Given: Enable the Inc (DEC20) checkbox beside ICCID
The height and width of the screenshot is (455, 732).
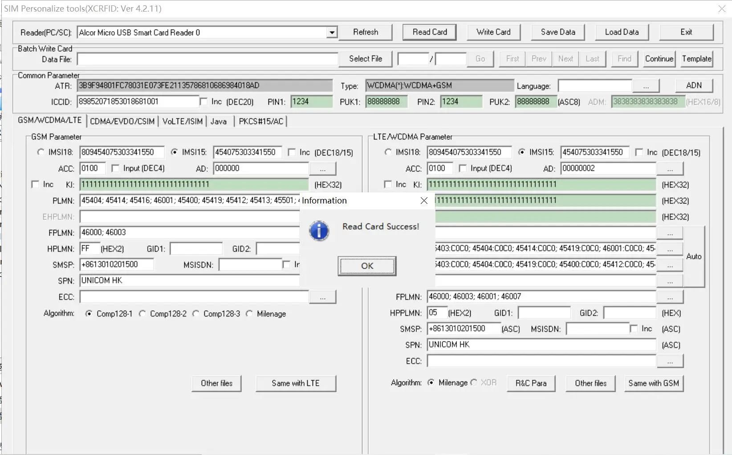Looking at the screenshot, I should click(x=204, y=102).
